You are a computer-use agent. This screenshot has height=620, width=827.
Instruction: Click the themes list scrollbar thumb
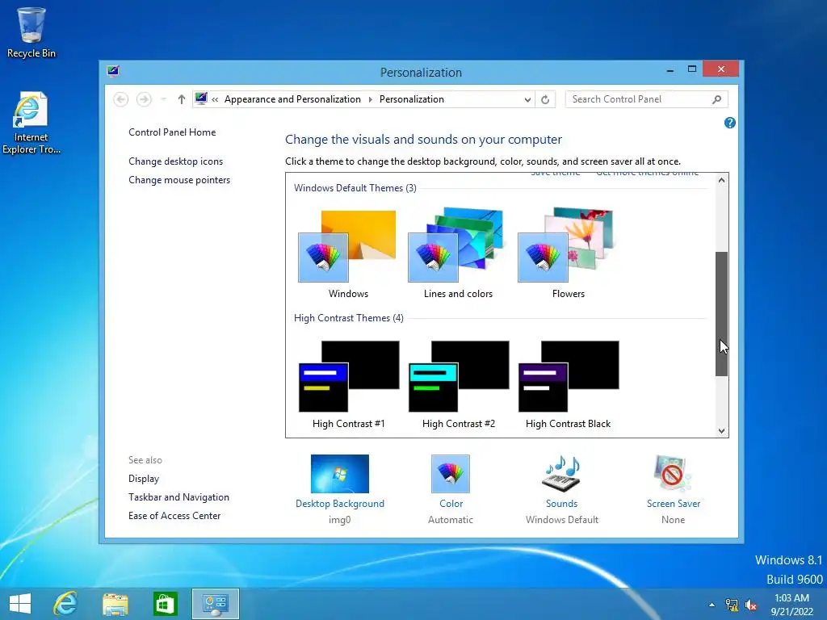[721, 314]
